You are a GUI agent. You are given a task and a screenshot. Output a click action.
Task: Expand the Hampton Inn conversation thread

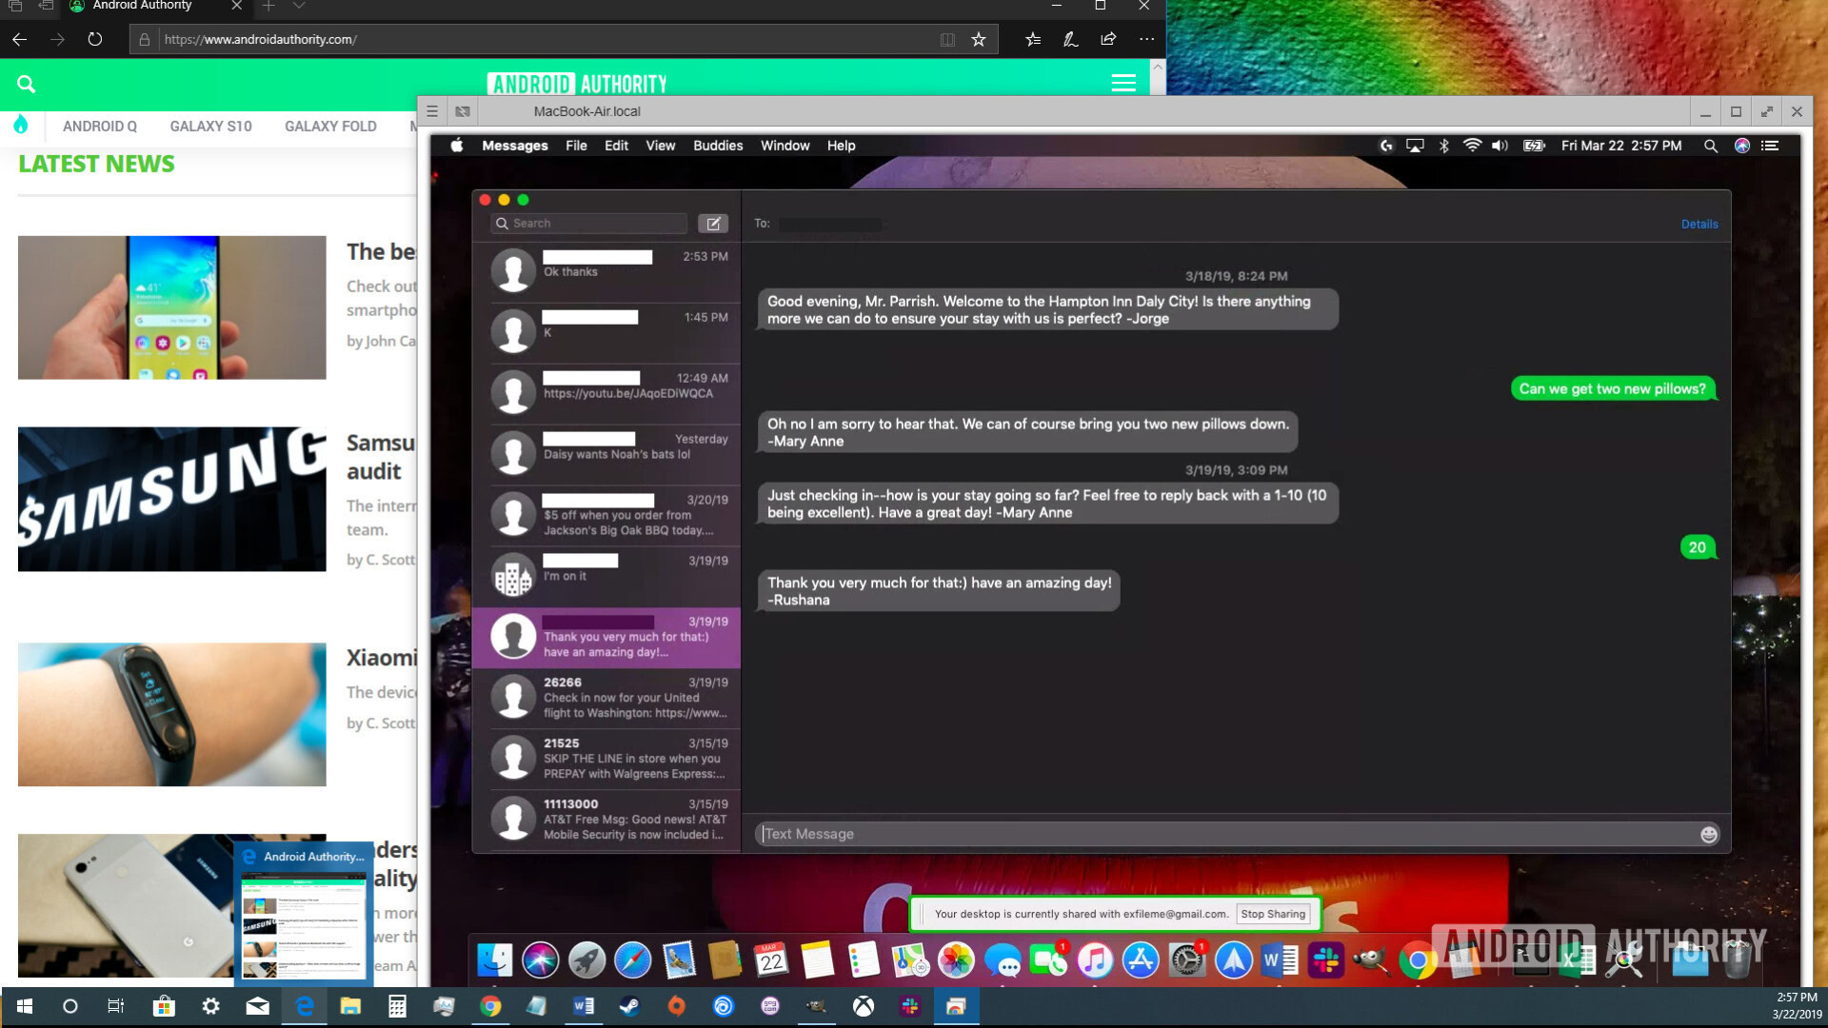pyautogui.click(x=609, y=639)
